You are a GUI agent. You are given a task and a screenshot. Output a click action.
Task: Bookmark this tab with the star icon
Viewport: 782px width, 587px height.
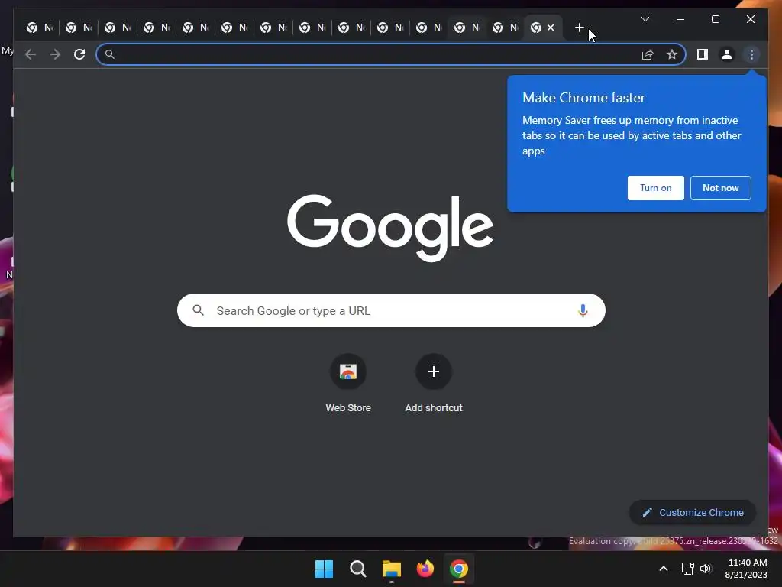(x=672, y=54)
